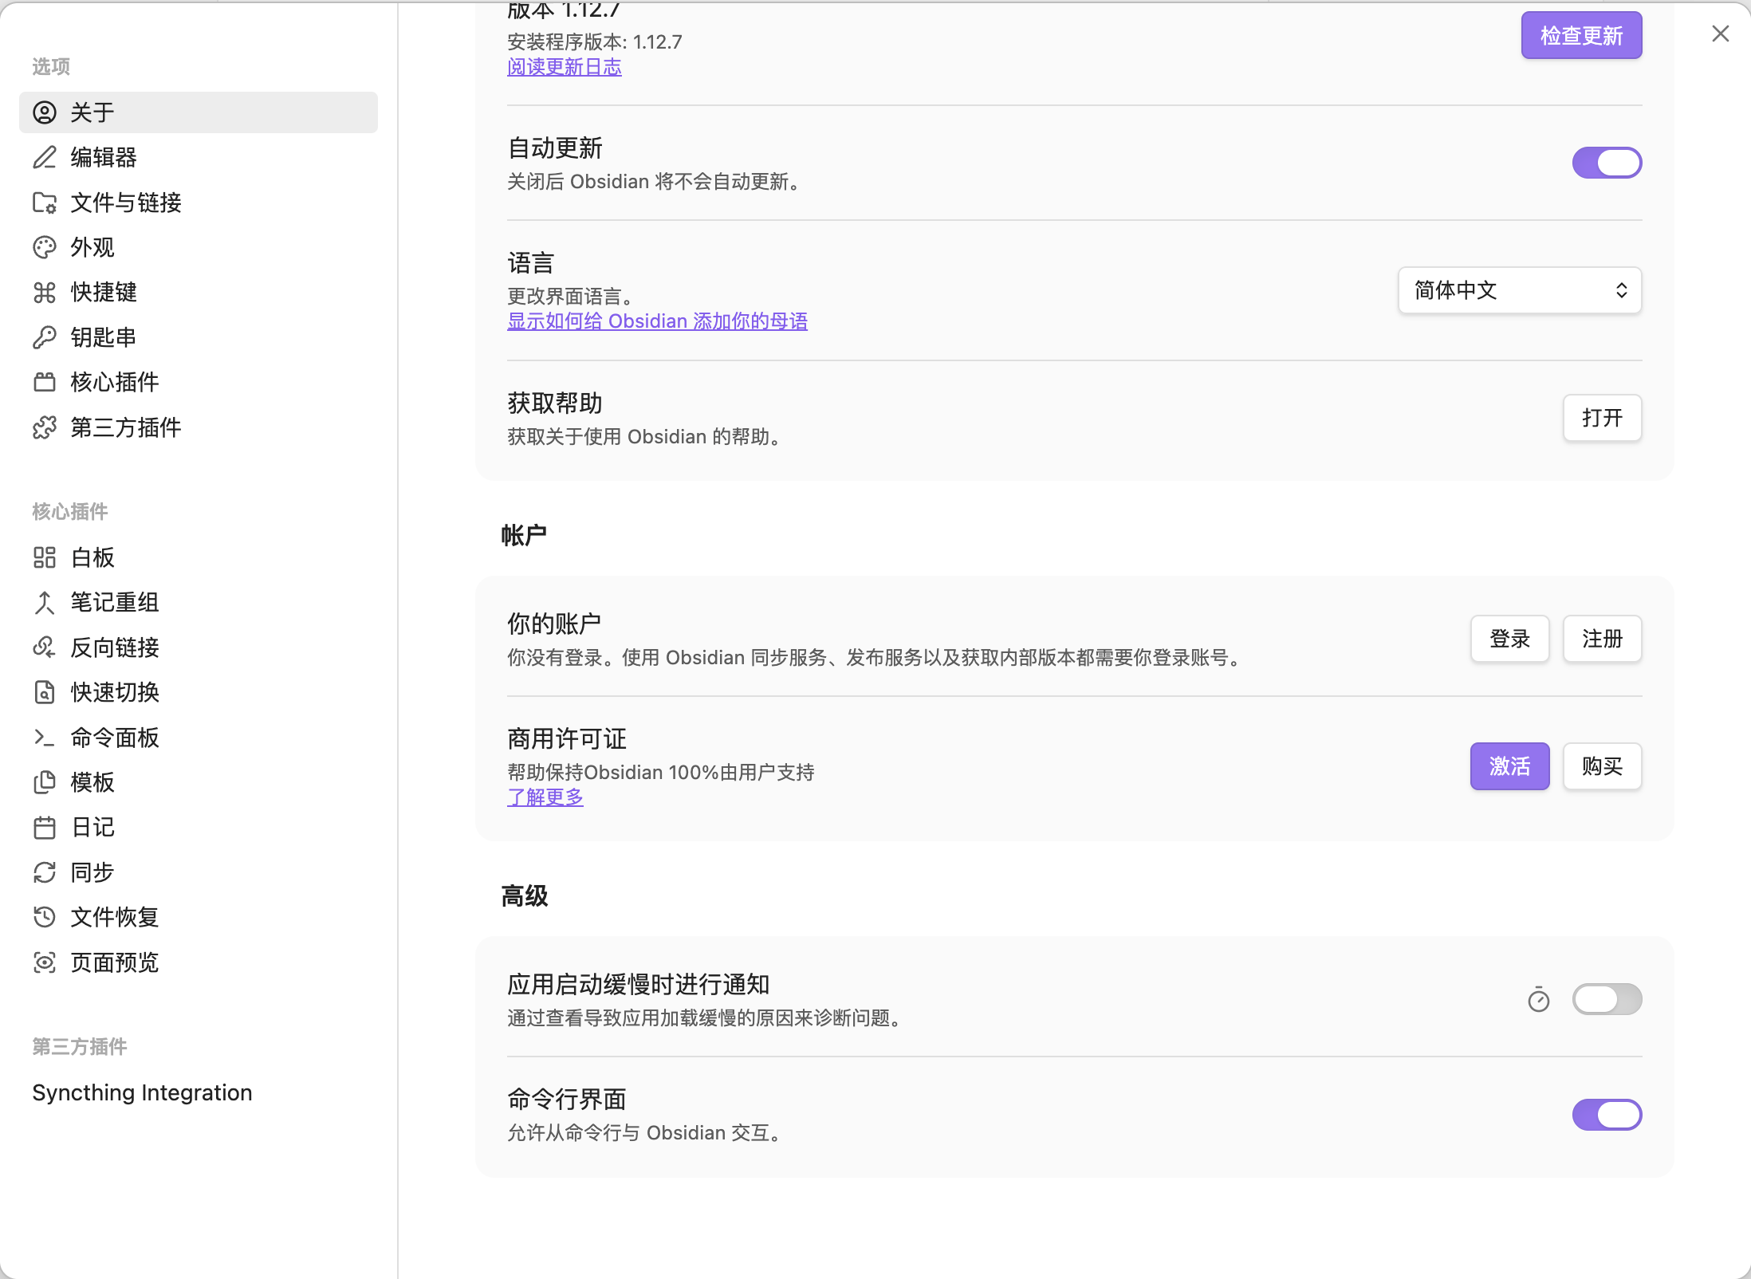Turn off command line interface toggle
The width and height of the screenshot is (1751, 1279).
[x=1606, y=1115]
